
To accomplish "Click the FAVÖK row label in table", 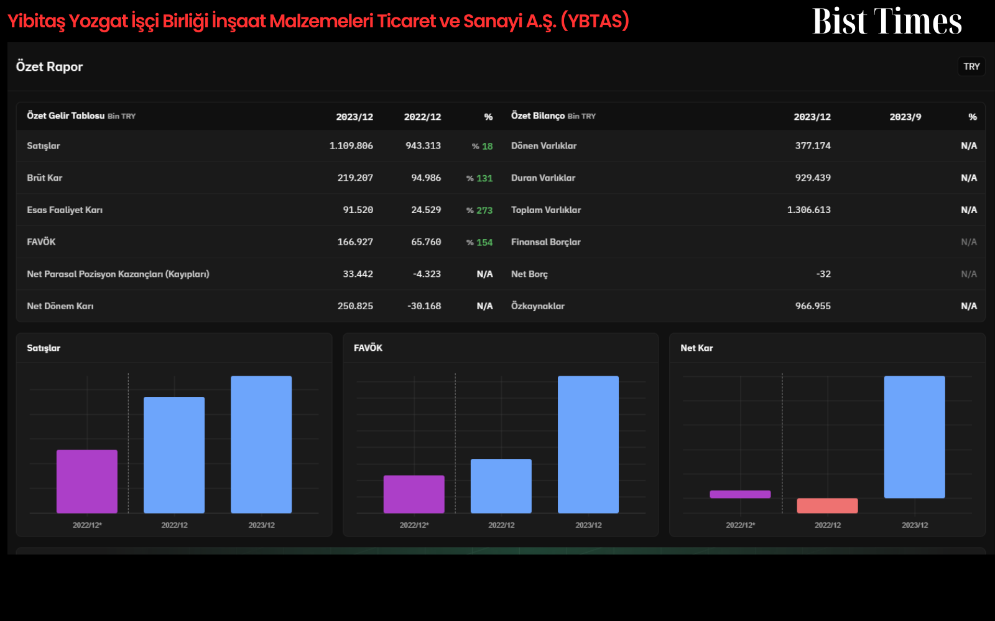I will click(41, 242).
